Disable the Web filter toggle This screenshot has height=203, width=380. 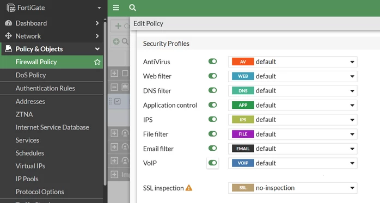(212, 76)
